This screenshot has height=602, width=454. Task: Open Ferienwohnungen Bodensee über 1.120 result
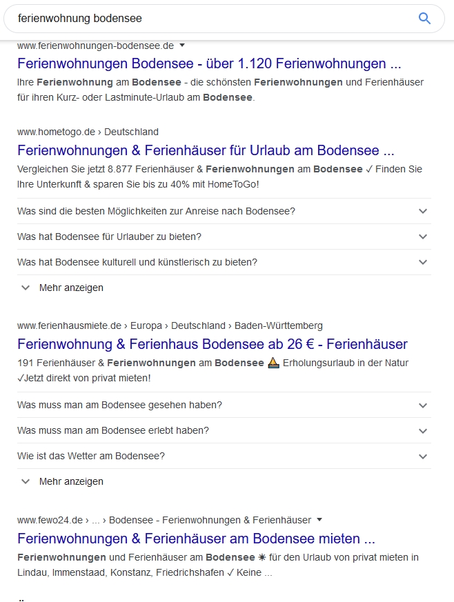209,64
